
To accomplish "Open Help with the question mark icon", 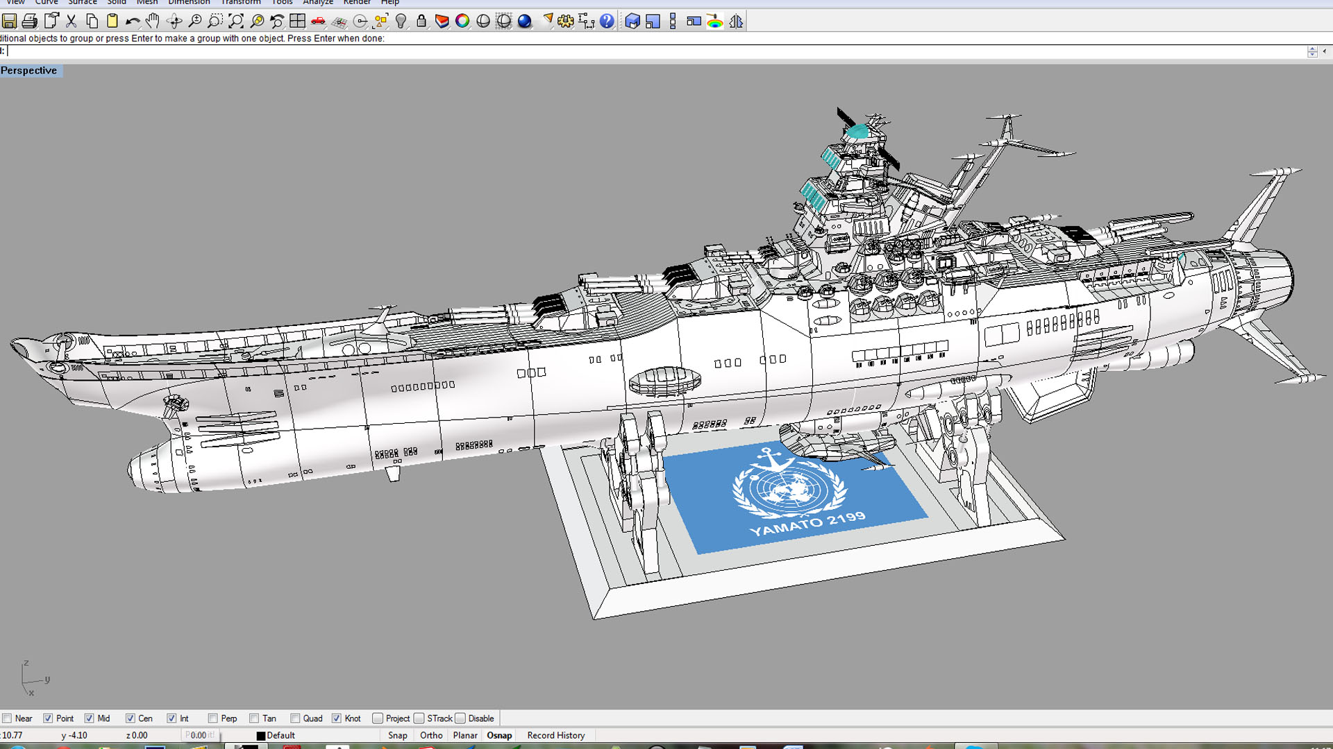I will click(607, 21).
